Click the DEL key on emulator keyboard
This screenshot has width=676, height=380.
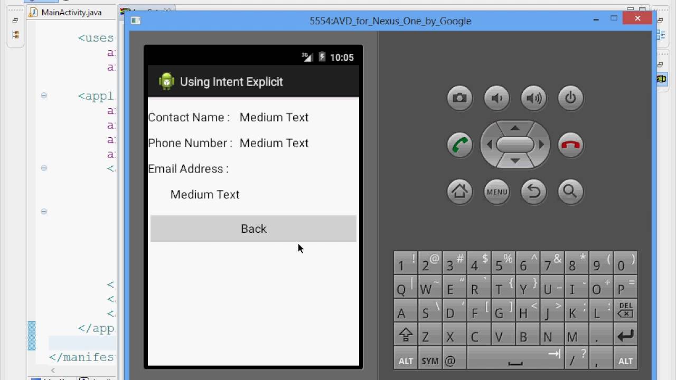tap(625, 310)
